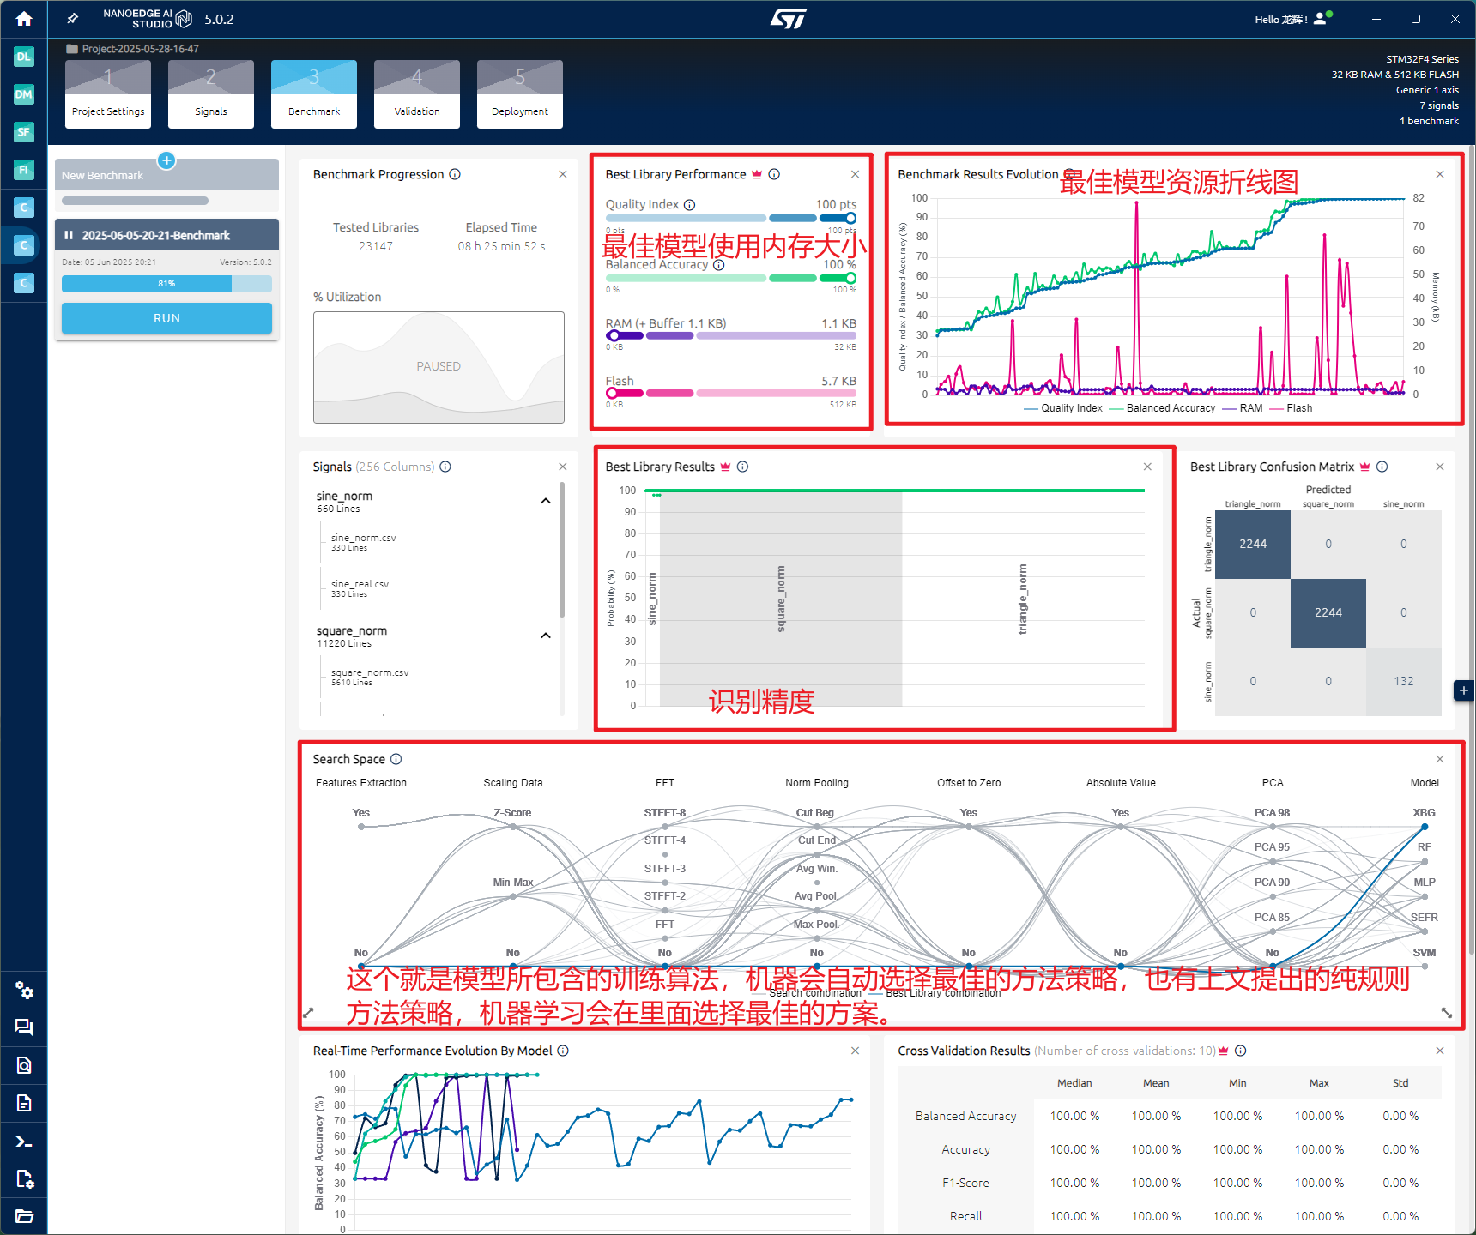
Task: Show info for Best Library Results
Action: click(742, 467)
